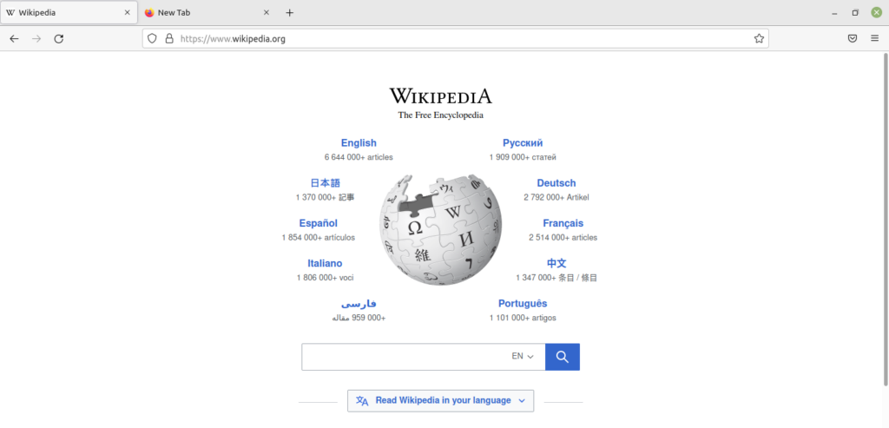Open the Deutsch Wikipedia link
This screenshot has height=428, width=889.
pos(556,183)
